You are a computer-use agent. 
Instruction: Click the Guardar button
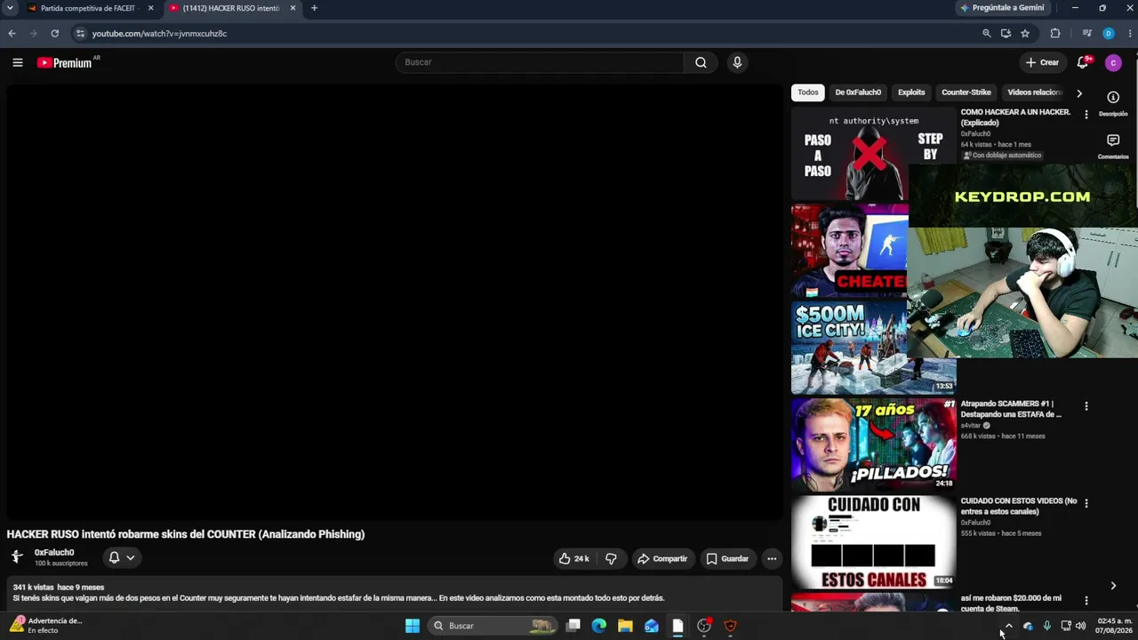click(x=727, y=558)
